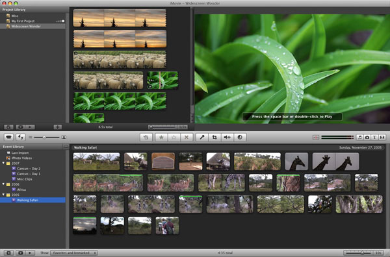Screen dimensions: 390x257
Task: Open the Titles browser T icon
Action: point(374,137)
